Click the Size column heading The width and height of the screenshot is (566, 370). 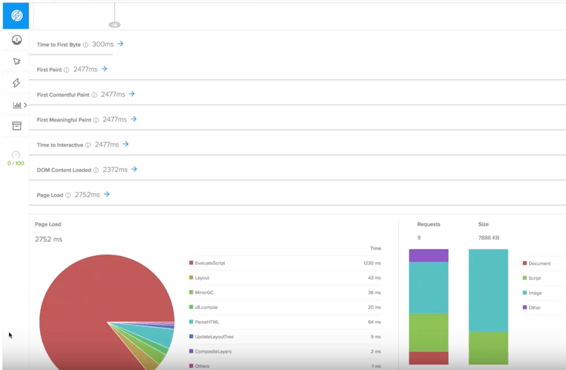click(x=484, y=224)
